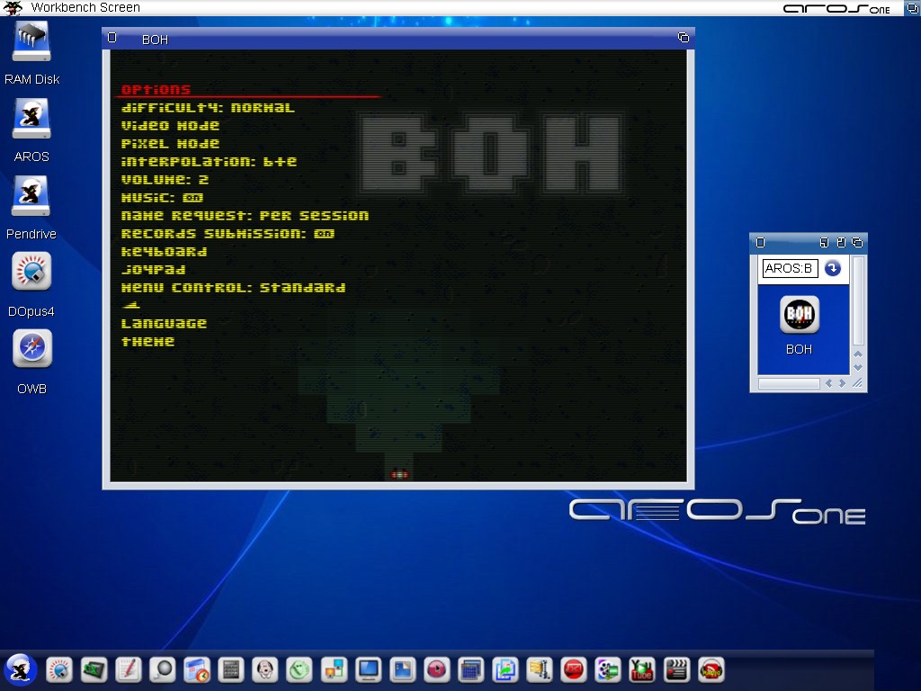Click the magnifier search icon in dock
921x691 pixels.
162,669
